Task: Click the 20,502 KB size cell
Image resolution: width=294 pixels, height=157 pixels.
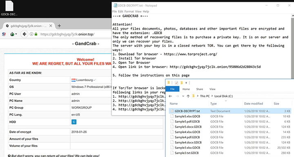Action: [284, 148]
